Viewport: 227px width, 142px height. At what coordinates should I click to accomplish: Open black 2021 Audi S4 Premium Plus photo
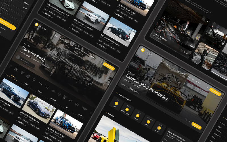click(119, 32)
